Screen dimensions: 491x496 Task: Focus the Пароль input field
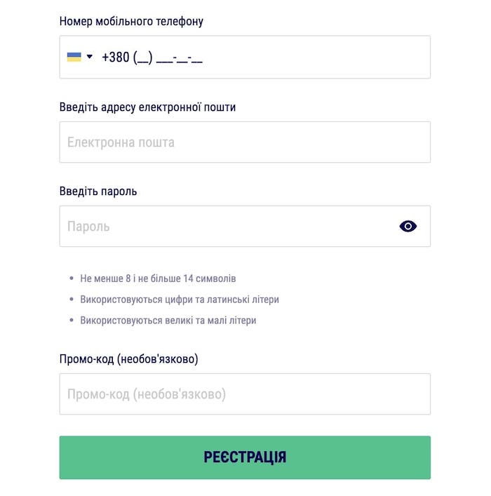[x=224, y=226]
